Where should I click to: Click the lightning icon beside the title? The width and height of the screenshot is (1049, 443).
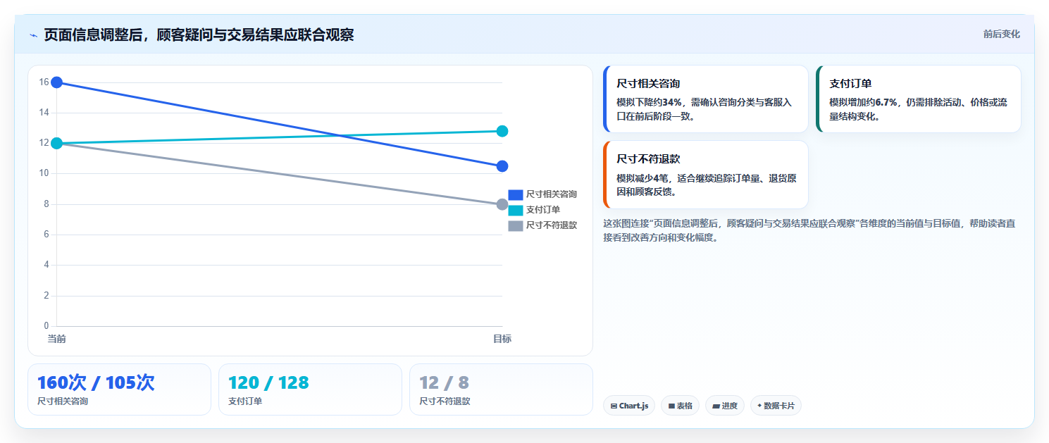(x=33, y=35)
